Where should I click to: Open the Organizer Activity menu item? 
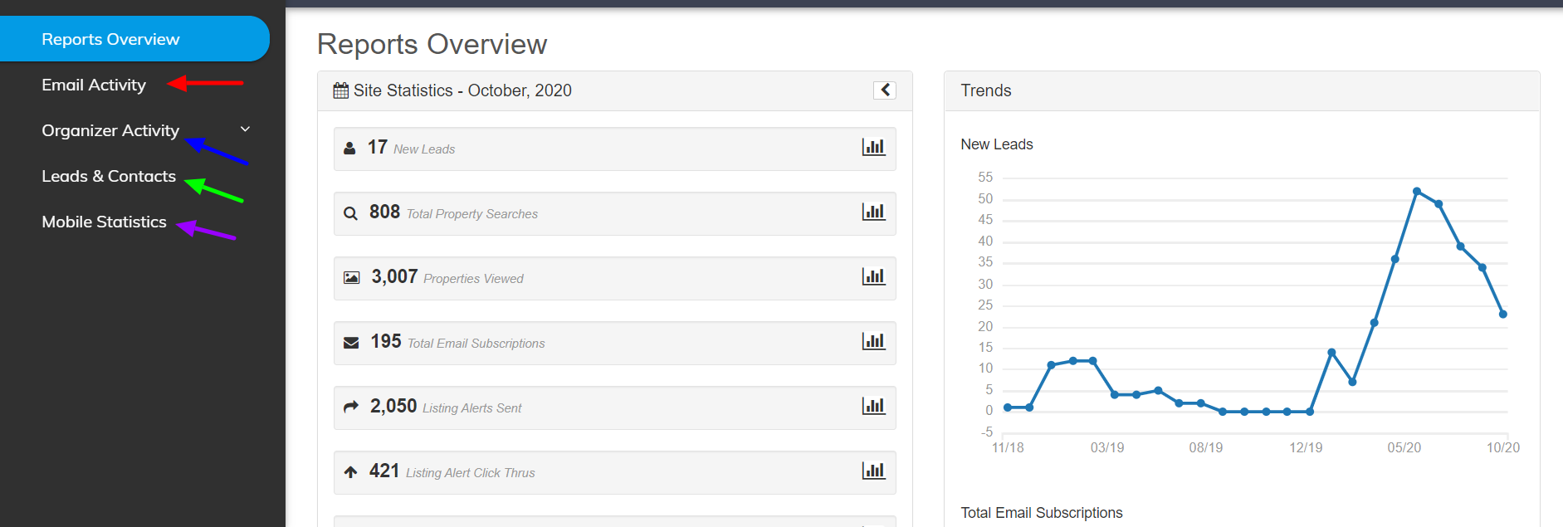click(110, 130)
